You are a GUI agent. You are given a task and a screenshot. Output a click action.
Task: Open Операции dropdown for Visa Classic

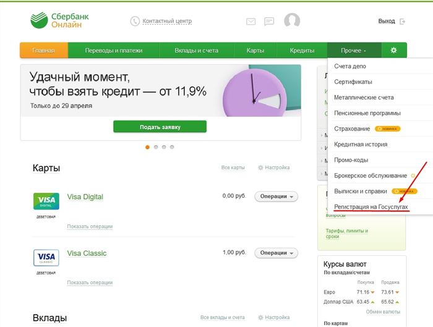point(276,253)
